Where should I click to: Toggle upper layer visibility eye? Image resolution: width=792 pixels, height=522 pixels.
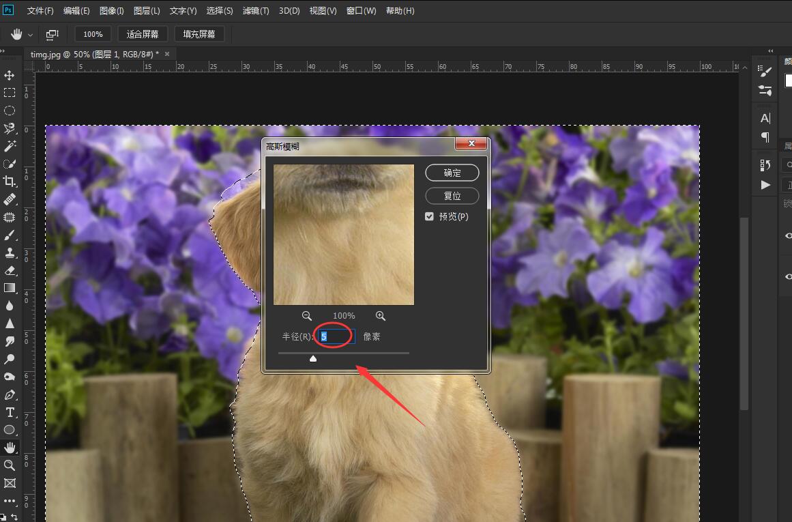pos(789,236)
